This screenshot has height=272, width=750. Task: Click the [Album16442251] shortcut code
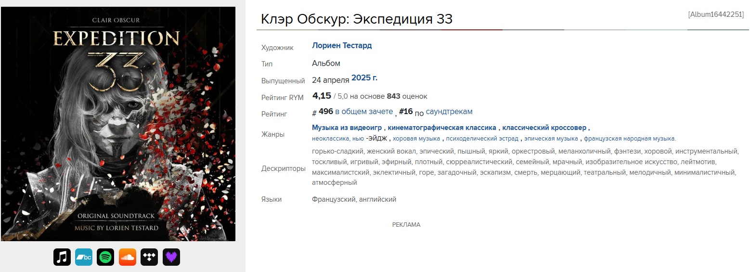tap(716, 14)
